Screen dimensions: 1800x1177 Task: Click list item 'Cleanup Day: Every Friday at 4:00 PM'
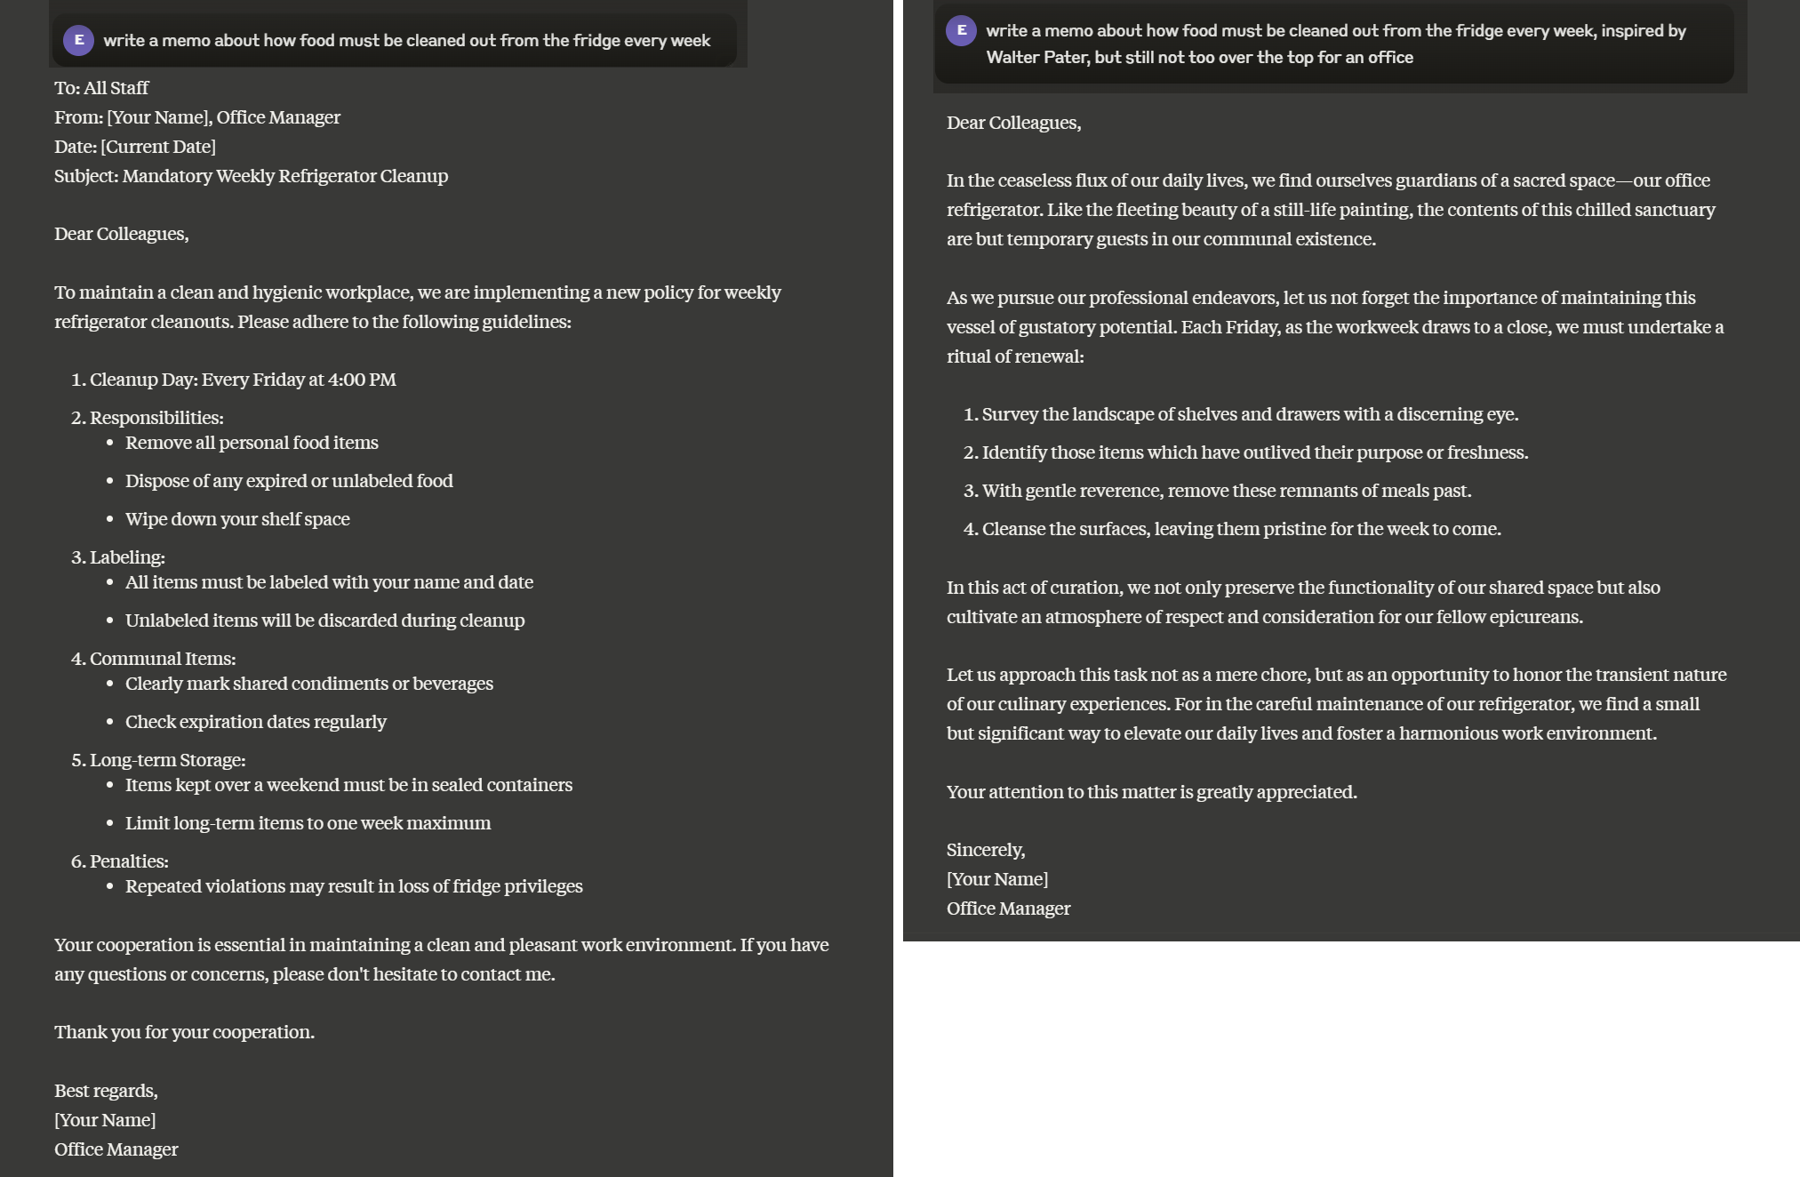(243, 380)
